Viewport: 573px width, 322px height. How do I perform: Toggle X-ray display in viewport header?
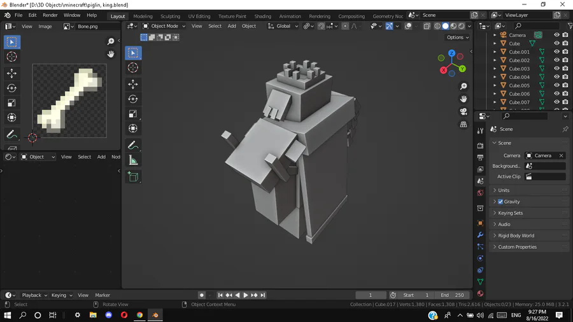coord(427,26)
